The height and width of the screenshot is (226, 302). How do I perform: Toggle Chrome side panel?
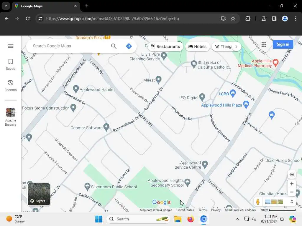pos(274,19)
